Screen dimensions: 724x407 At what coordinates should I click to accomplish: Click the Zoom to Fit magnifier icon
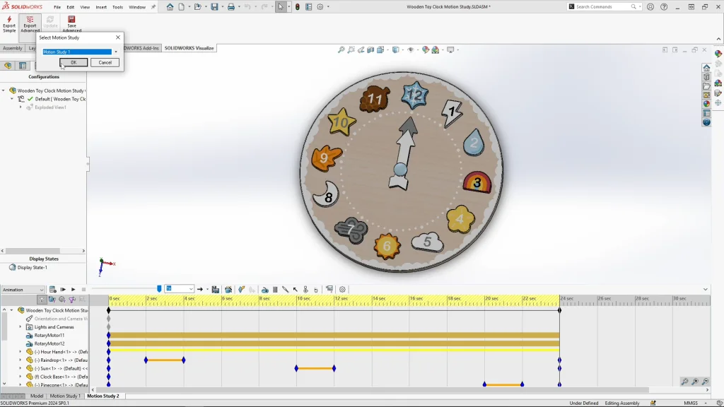pos(341,50)
